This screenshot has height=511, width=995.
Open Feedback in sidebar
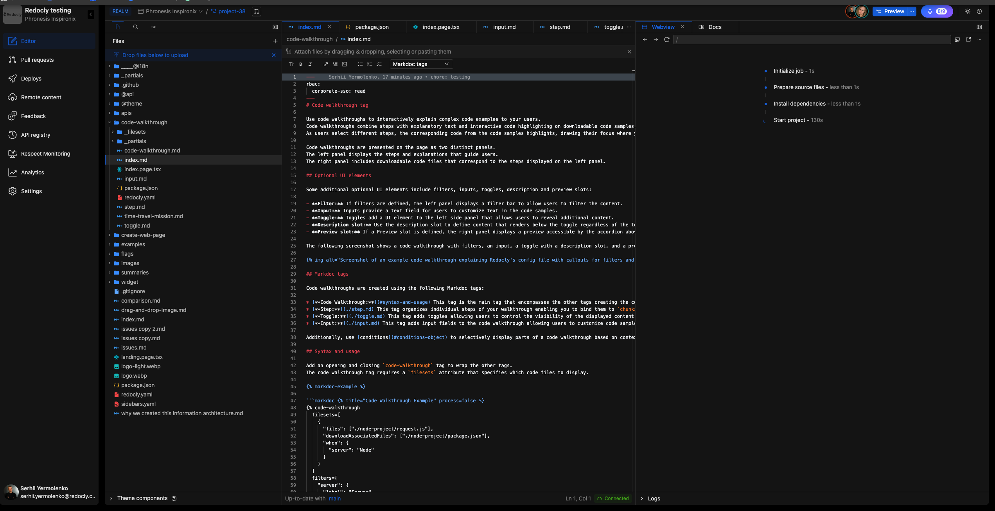coord(49,116)
